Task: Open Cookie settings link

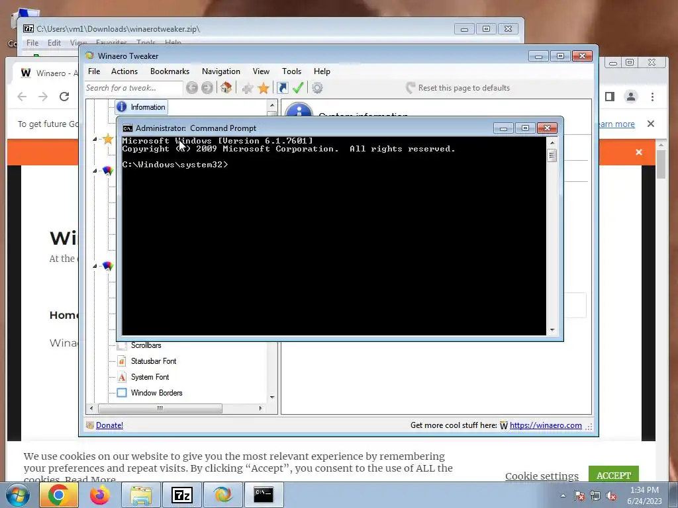Action: pos(542,476)
